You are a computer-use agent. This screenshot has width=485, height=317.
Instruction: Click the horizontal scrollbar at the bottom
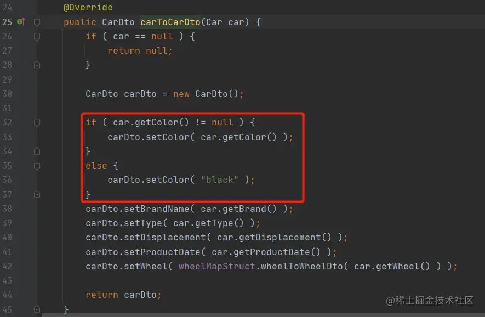[x=263, y=315]
